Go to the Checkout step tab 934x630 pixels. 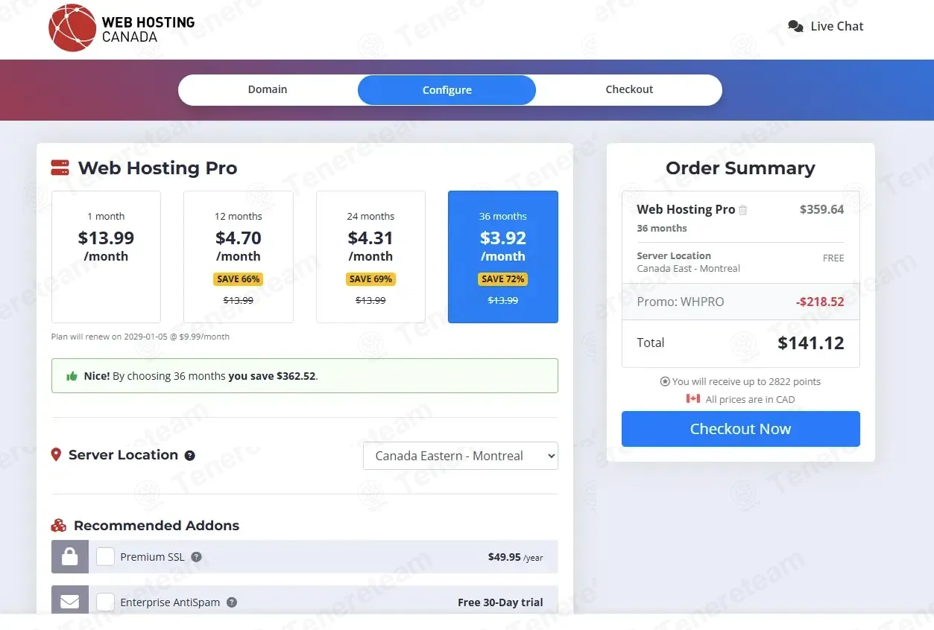(x=629, y=89)
